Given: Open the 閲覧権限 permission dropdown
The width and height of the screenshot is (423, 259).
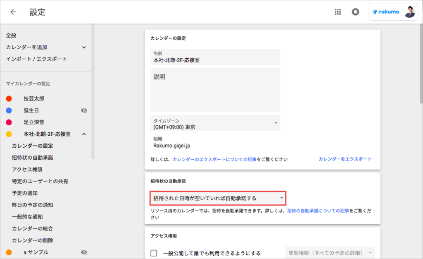Looking at the screenshot, I should coord(330,253).
